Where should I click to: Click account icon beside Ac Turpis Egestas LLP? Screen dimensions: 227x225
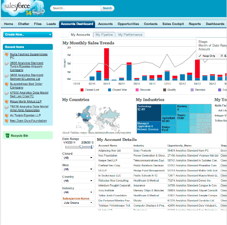point(6,116)
